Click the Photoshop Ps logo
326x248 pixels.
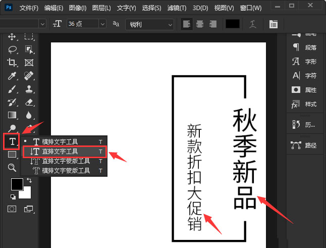[9, 8]
